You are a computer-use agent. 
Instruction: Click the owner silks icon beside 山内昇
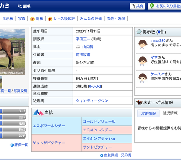(x=78, y=47)
